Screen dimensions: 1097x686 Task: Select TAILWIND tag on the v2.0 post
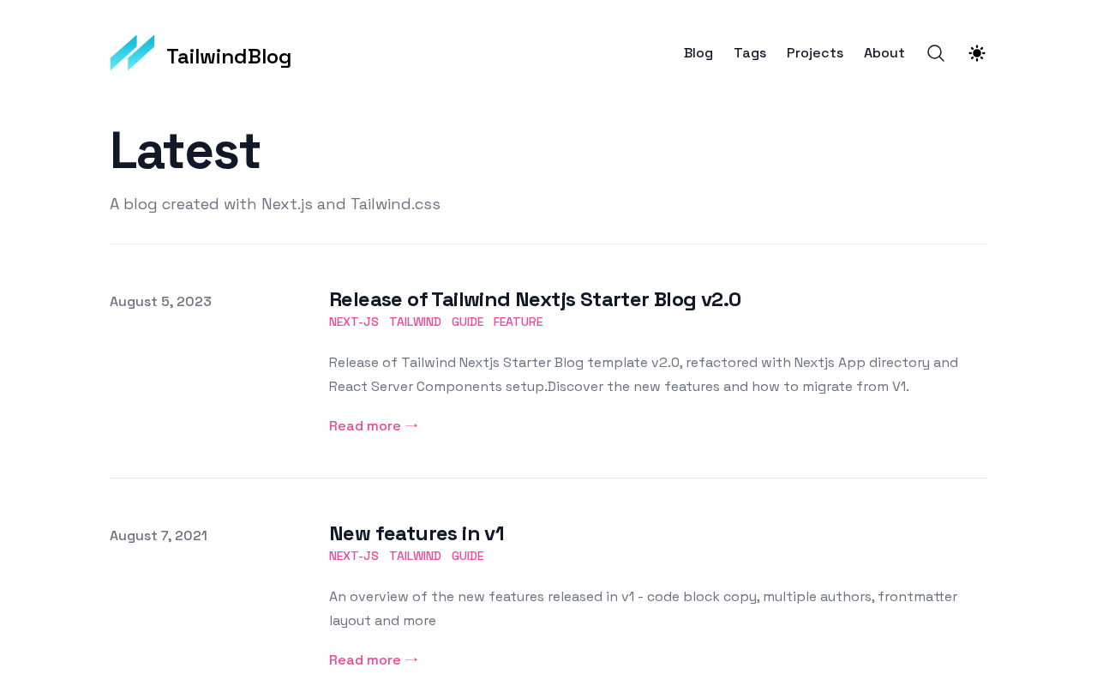pyautogui.click(x=415, y=322)
